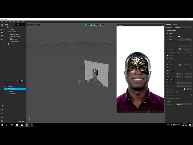The height and width of the screenshot is (145, 193).
Task: Click the magnifier search icon in left toolbar
Action: 2,40
